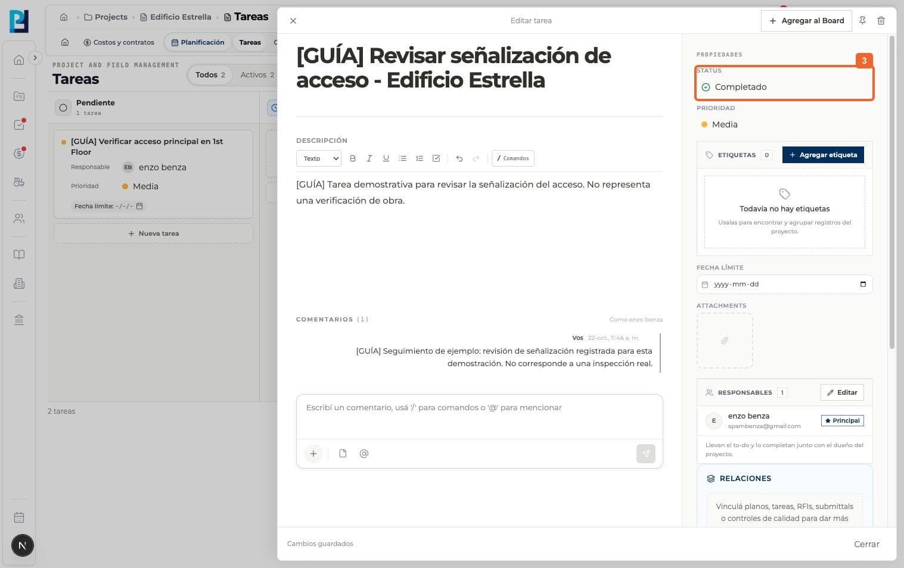The width and height of the screenshot is (904, 568).
Task: Delete the task using the trash icon
Action: click(881, 21)
